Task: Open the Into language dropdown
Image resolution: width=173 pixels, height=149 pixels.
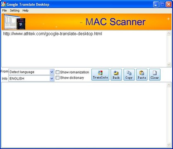Action: pos(31,79)
